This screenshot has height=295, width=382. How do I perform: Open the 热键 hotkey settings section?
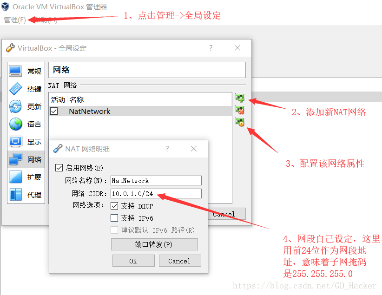(x=26, y=89)
